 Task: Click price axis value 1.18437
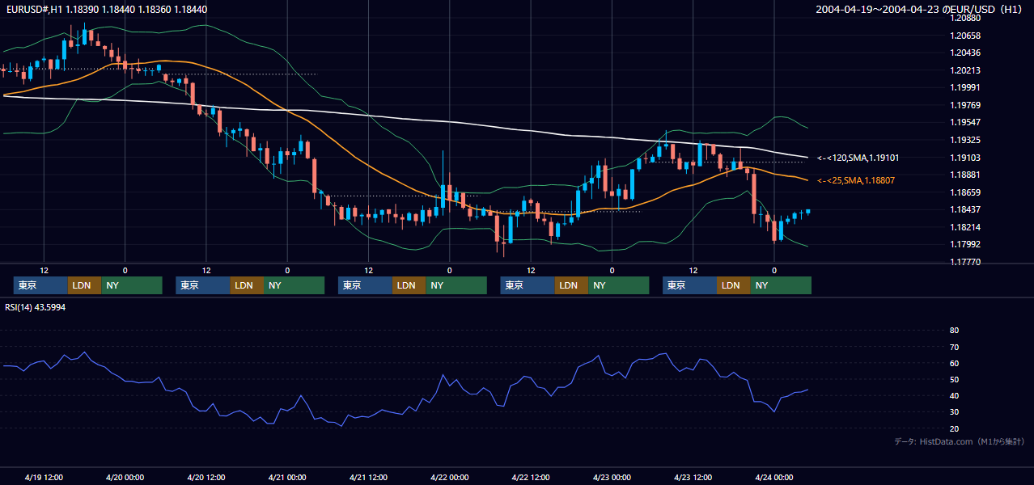pos(965,209)
